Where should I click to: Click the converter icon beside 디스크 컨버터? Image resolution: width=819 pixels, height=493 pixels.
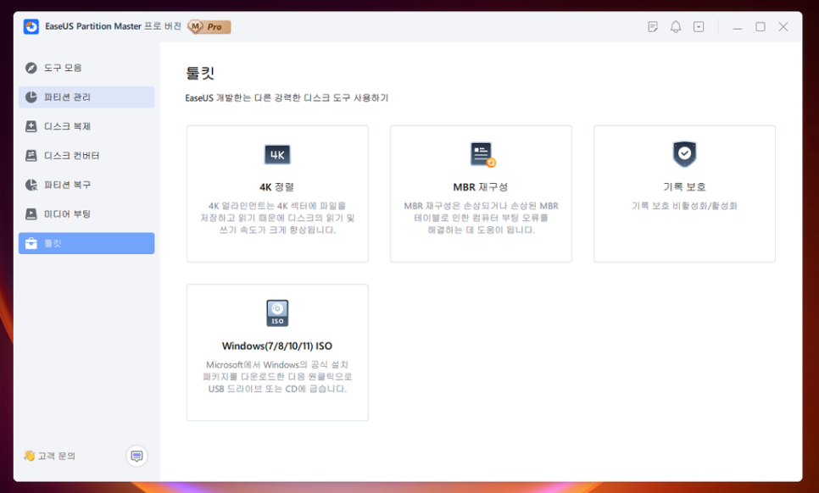pos(31,156)
